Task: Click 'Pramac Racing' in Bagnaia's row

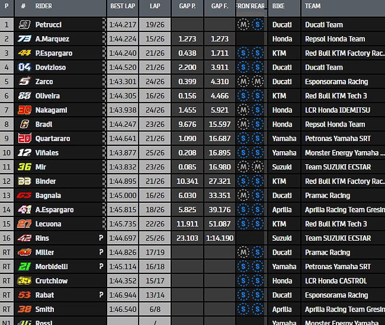Action: coord(328,195)
